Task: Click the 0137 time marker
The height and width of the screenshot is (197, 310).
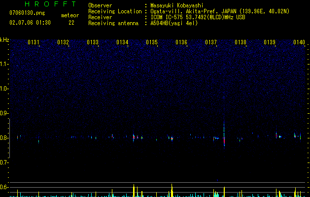Action: click(x=211, y=42)
